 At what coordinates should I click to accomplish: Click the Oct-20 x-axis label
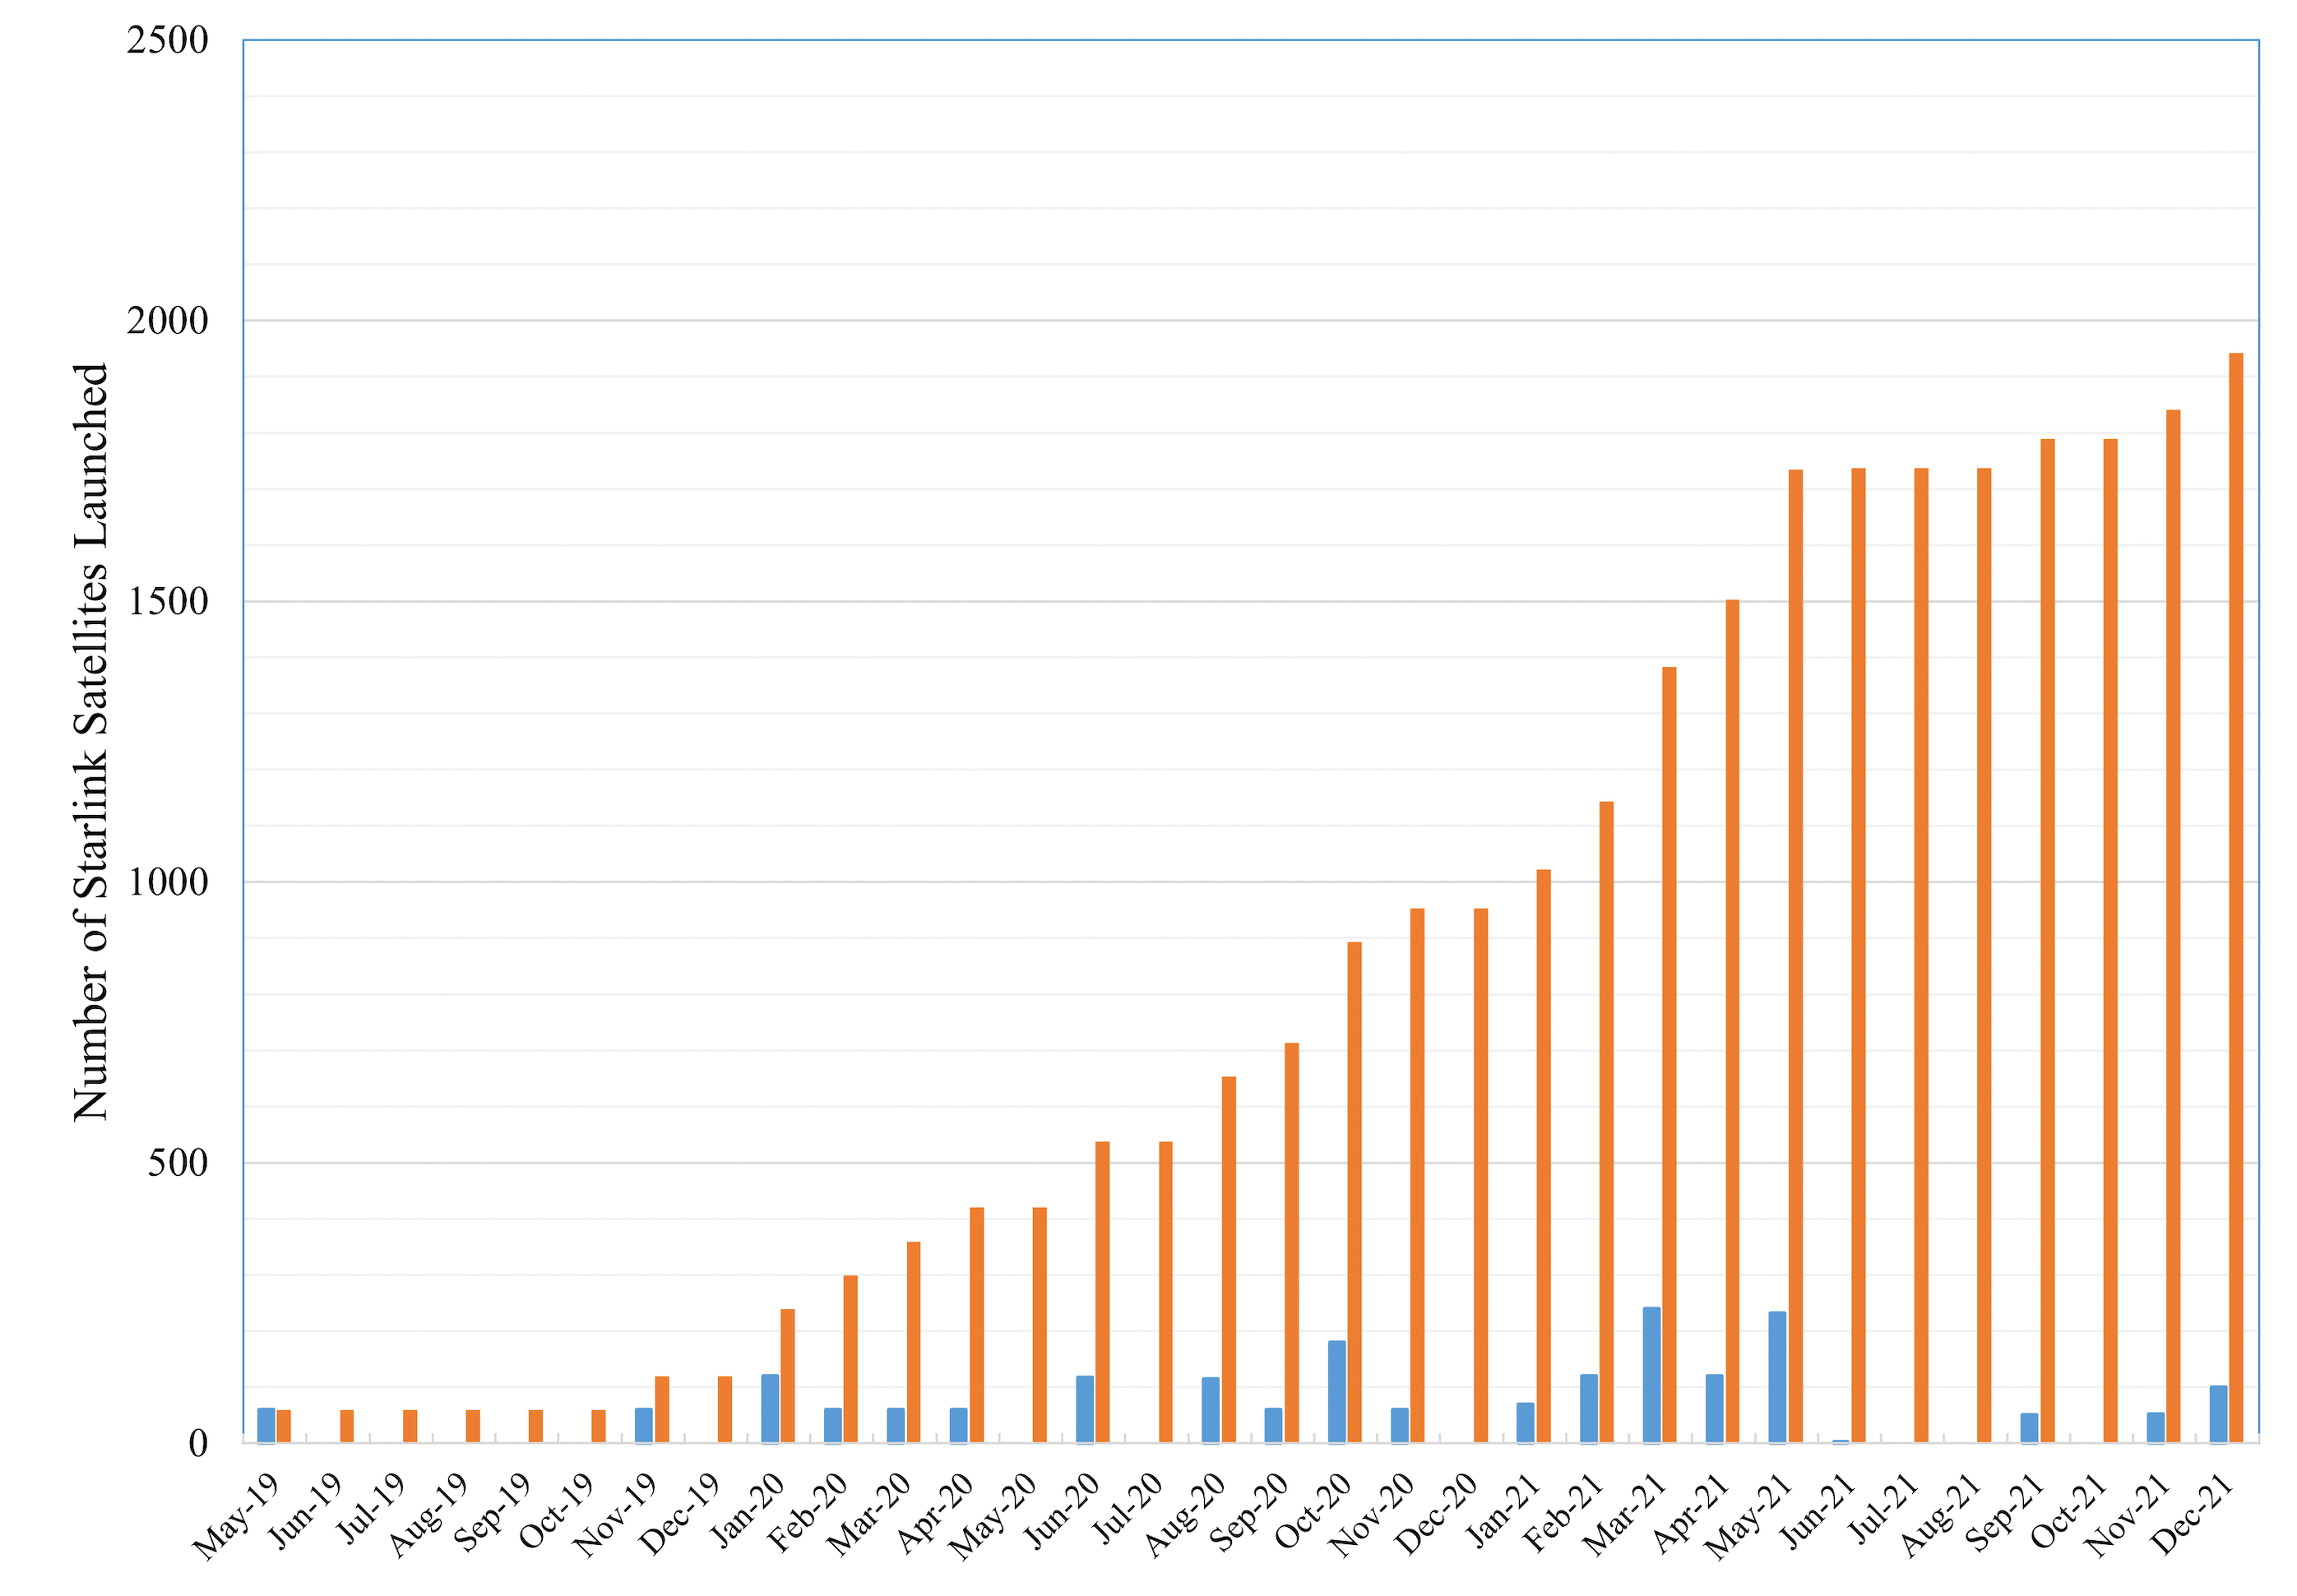(x=1313, y=1512)
